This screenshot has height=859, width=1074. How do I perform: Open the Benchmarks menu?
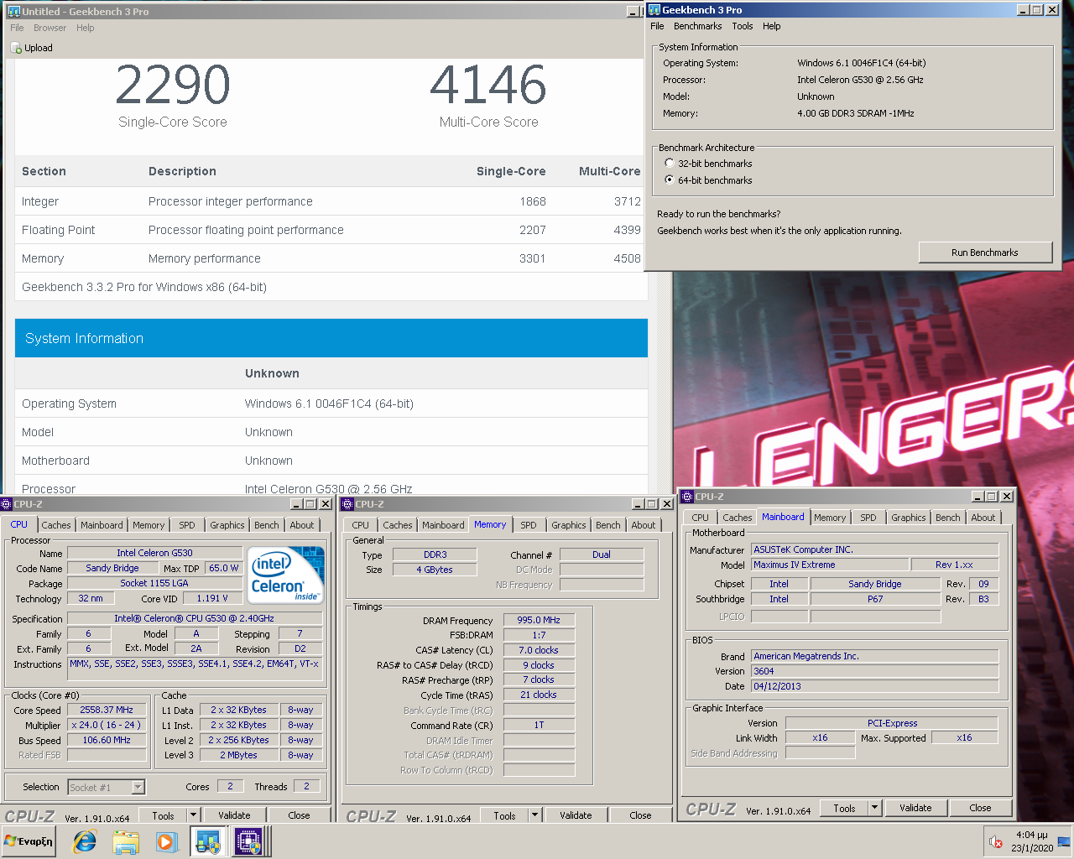pos(698,26)
